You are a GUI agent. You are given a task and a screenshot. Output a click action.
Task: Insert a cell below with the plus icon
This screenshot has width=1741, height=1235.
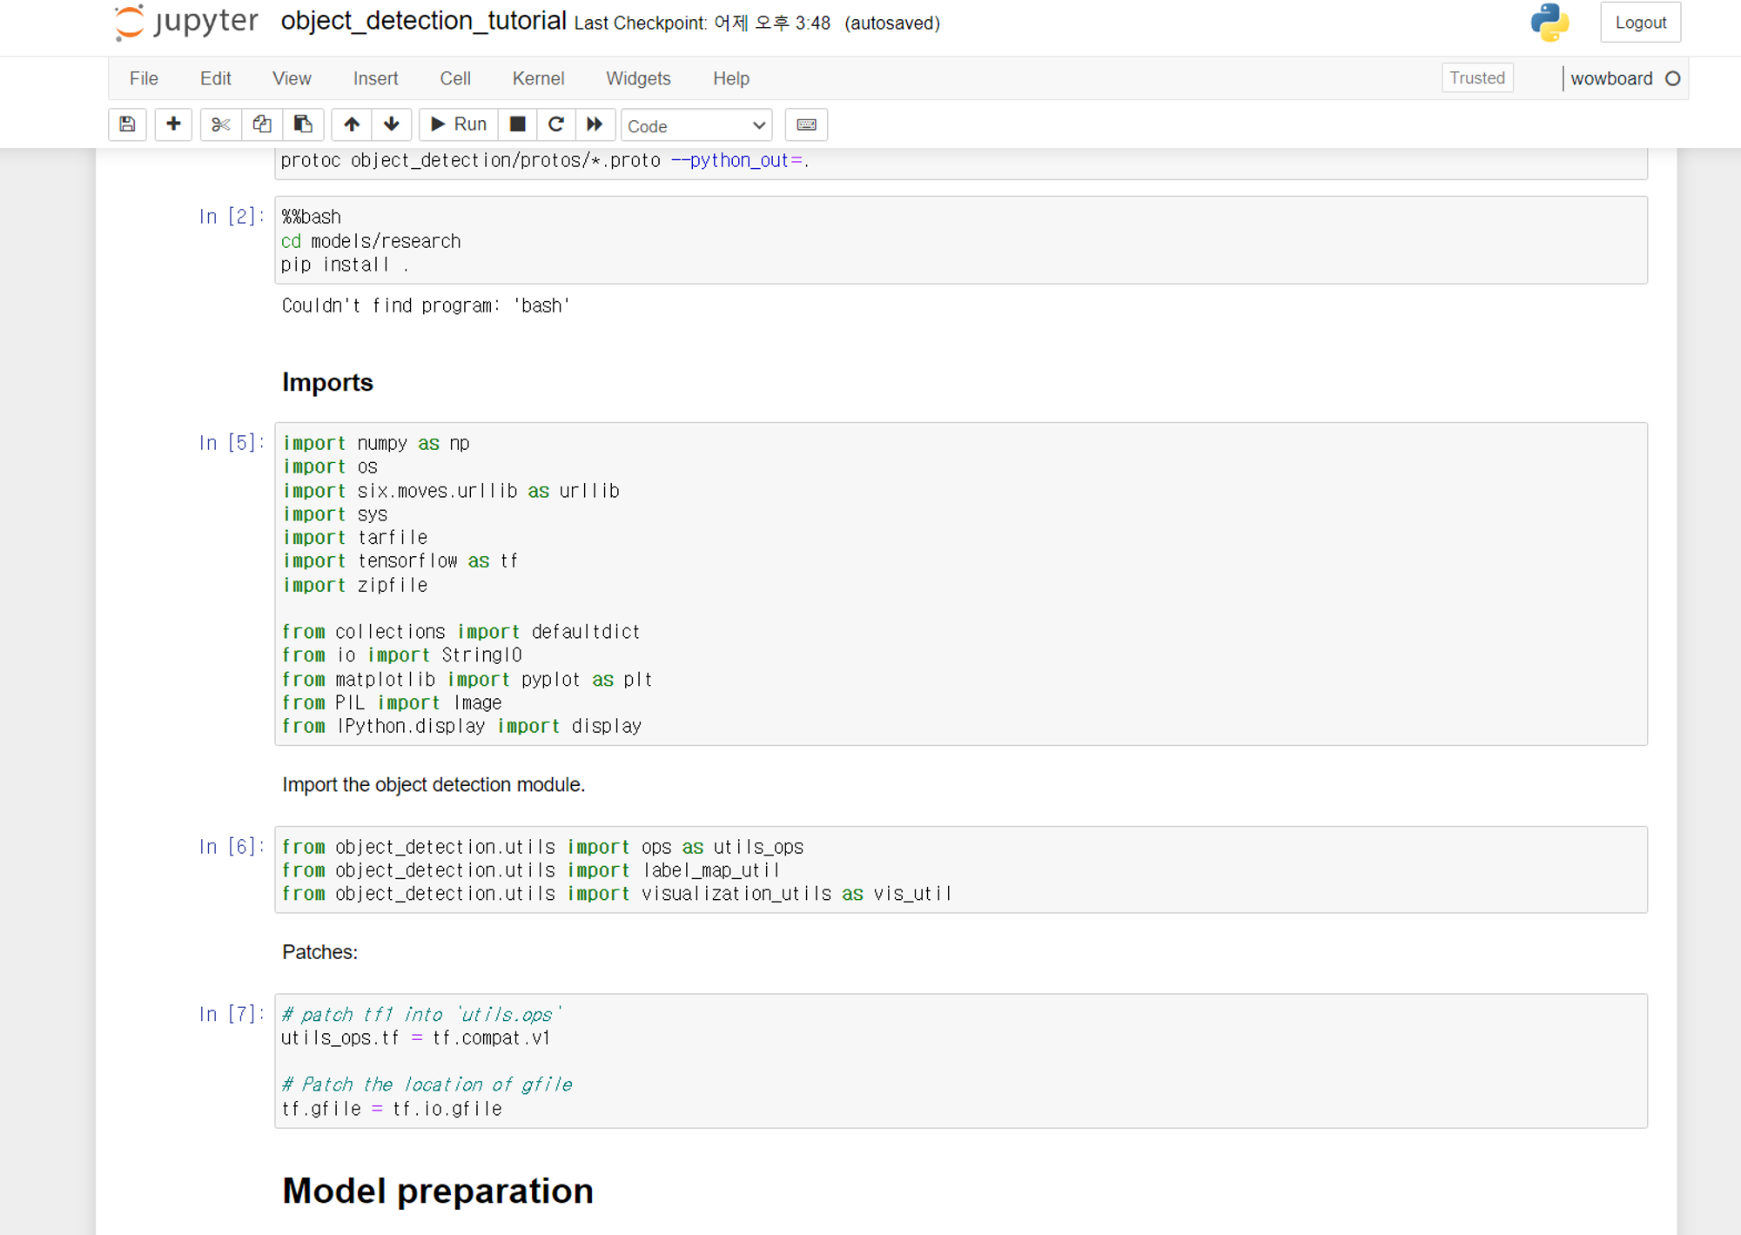[x=173, y=124]
